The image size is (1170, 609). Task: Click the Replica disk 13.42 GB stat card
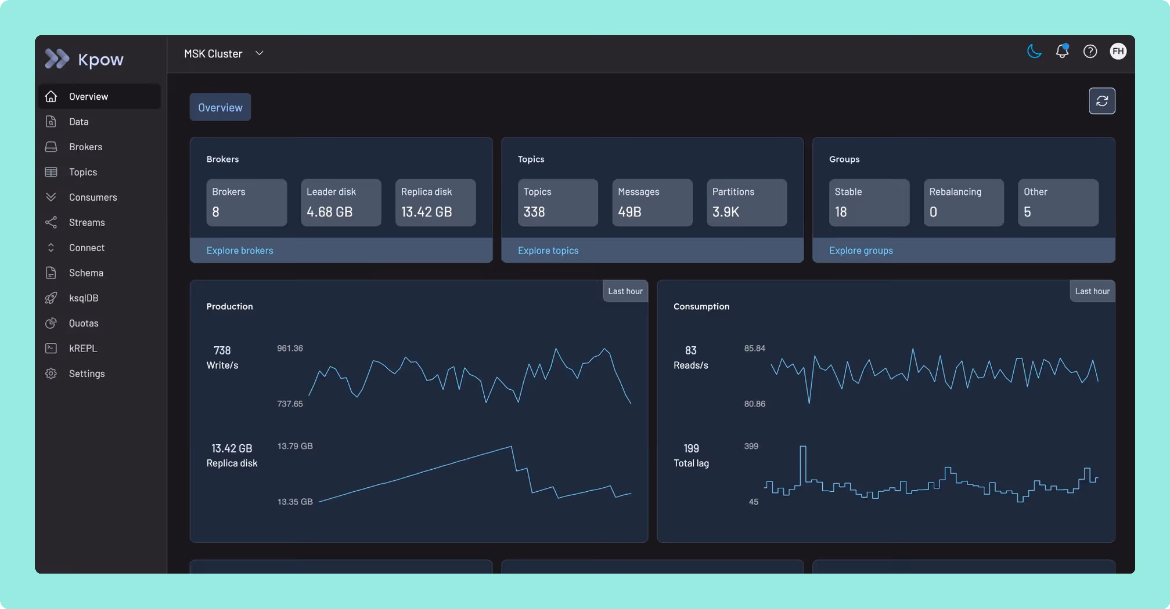tap(435, 202)
